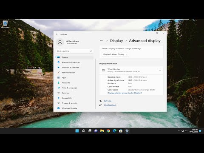
Task: Select Windows Update in the sidebar
Action: click(74, 108)
